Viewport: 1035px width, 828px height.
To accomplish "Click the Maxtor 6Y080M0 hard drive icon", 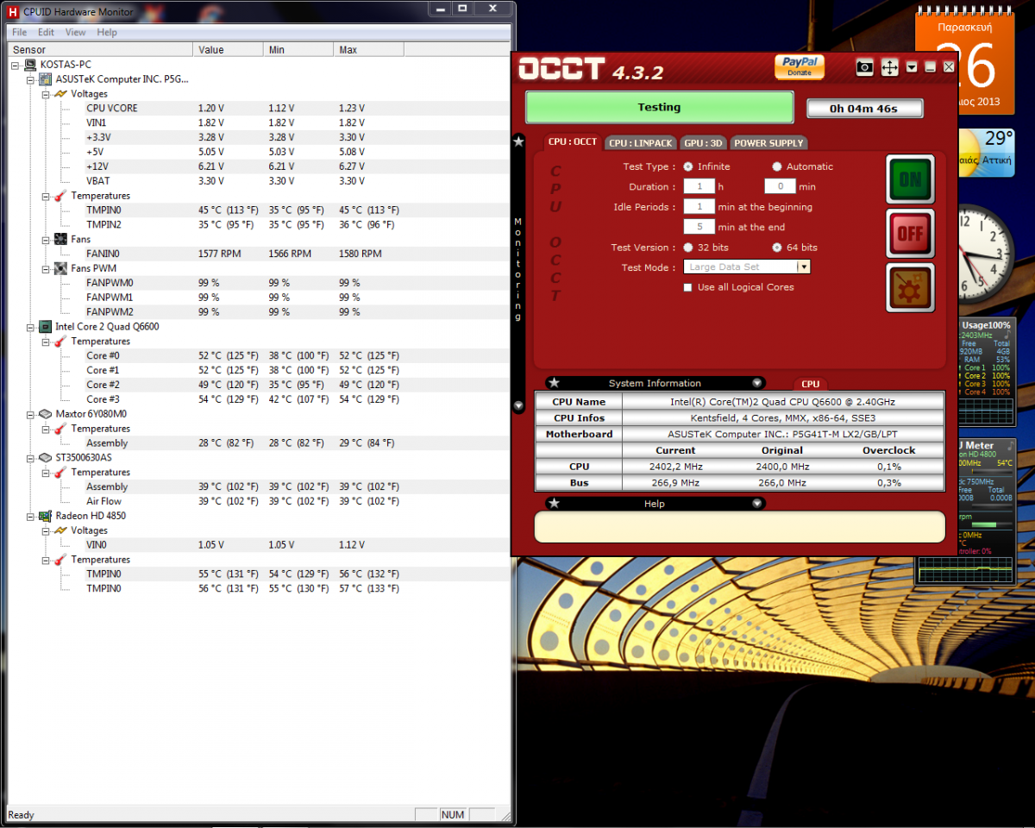I will (46, 414).
